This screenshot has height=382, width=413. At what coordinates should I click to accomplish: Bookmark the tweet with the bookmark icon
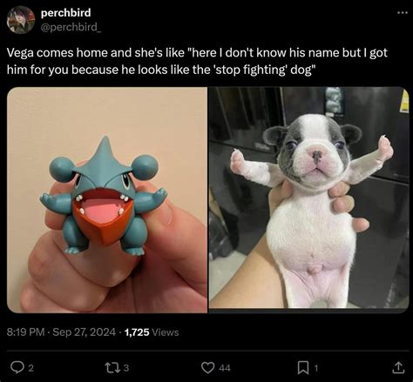303,368
